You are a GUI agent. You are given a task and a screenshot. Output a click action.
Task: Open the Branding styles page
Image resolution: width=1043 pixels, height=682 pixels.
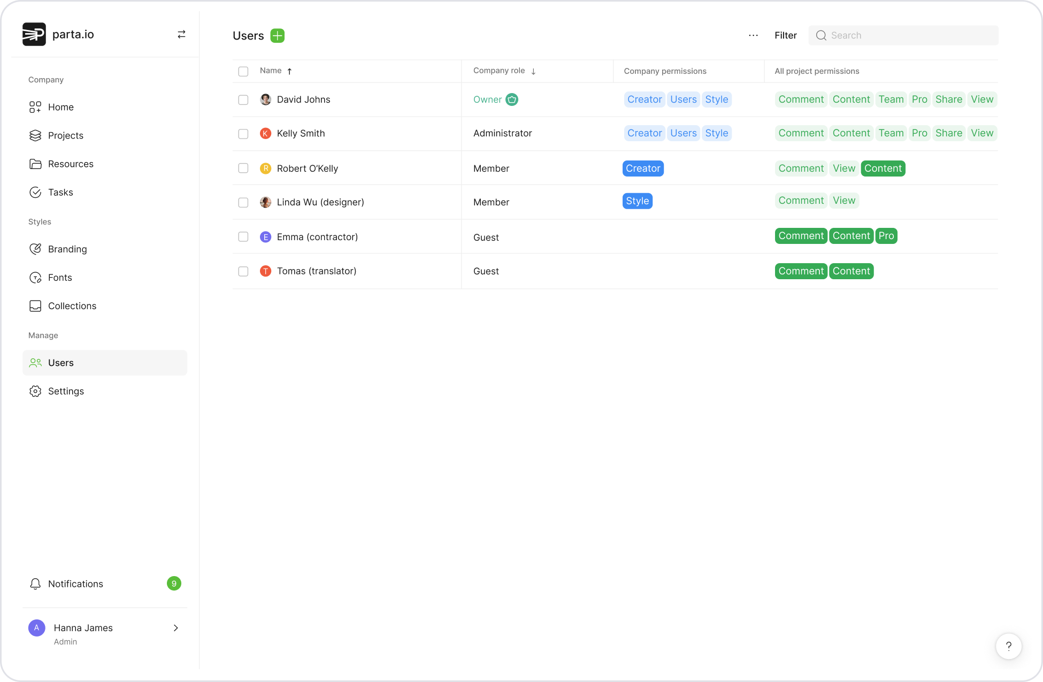[67, 249]
